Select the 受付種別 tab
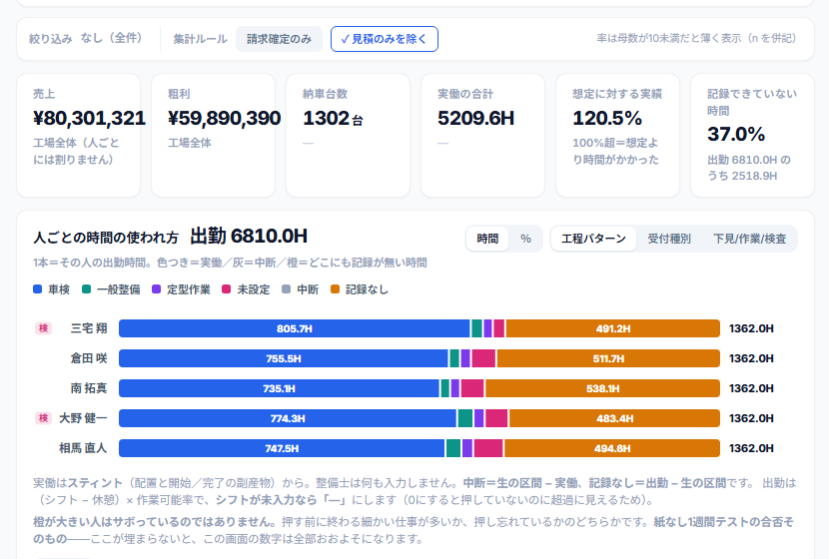Screen dimensions: 829x559 pos(669,239)
